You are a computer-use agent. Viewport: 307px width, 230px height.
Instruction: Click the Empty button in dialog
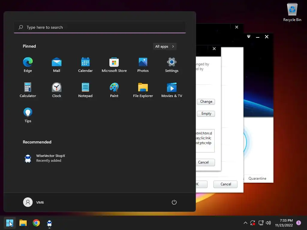click(206, 114)
